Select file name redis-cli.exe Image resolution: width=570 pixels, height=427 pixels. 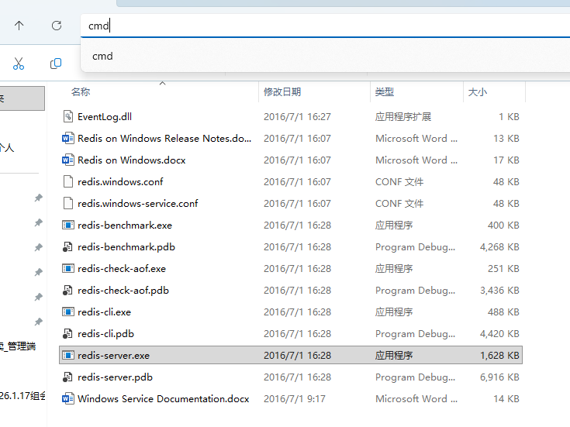click(x=105, y=312)
